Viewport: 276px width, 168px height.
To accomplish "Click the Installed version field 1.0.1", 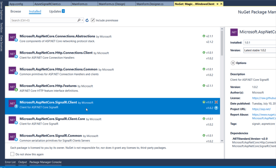I will point(259,43).
